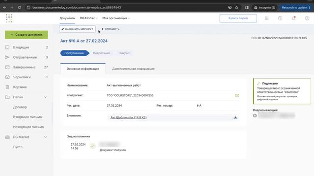Click Отправить action
Image resolution: width=314 pixels, height=176 pixels.
tap(110, 29)
